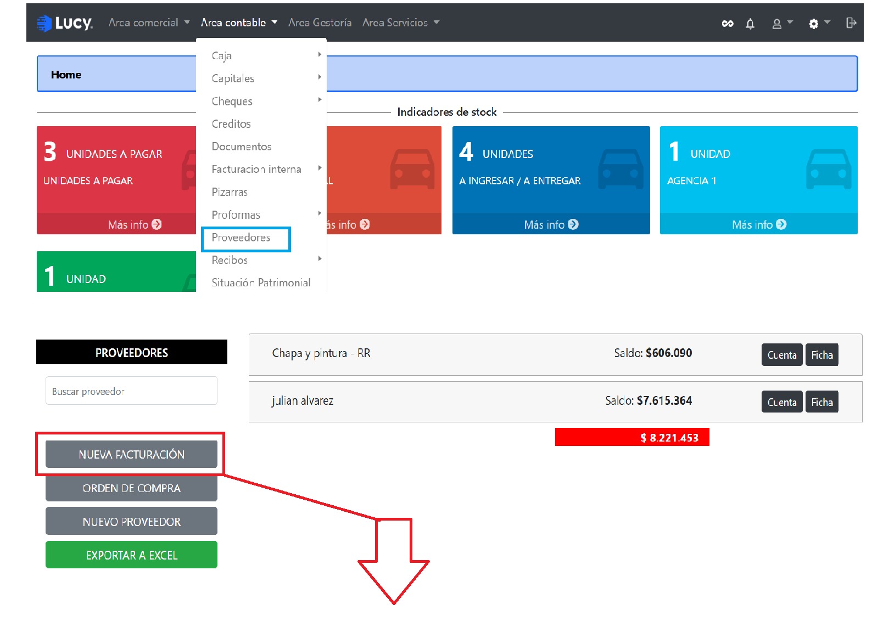
Task: Expand the Capitales submenu arrow
Action: pyautogui.click(x=320, y=77)
